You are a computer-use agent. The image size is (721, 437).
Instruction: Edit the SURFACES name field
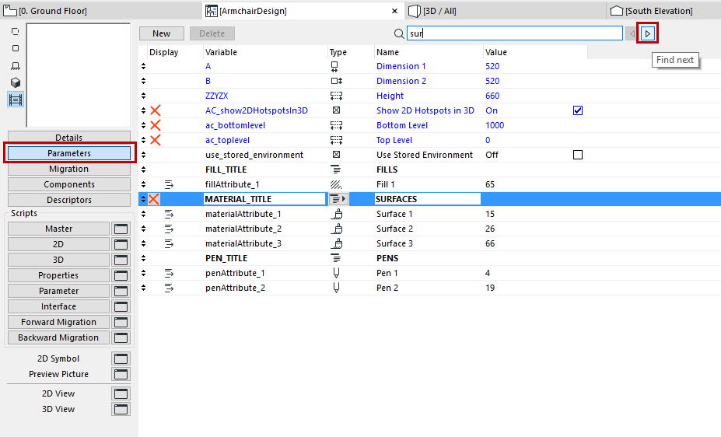pyautogui.click(x=427, y=199)
